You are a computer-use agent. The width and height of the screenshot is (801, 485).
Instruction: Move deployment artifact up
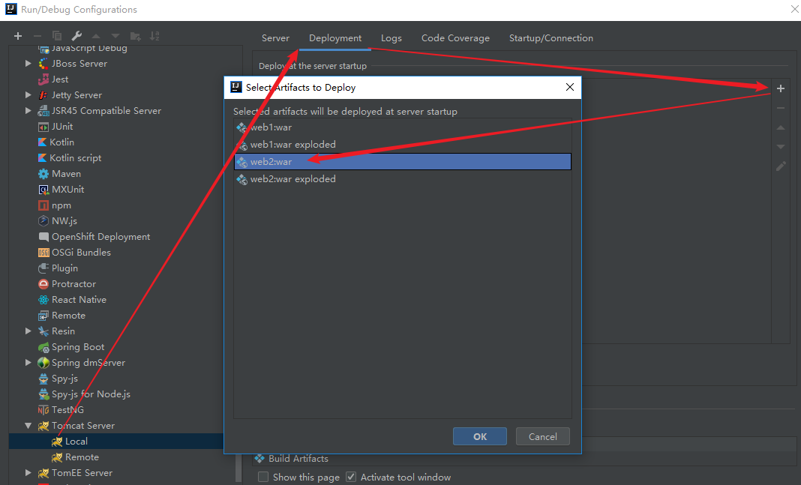[x=781, y=127]
